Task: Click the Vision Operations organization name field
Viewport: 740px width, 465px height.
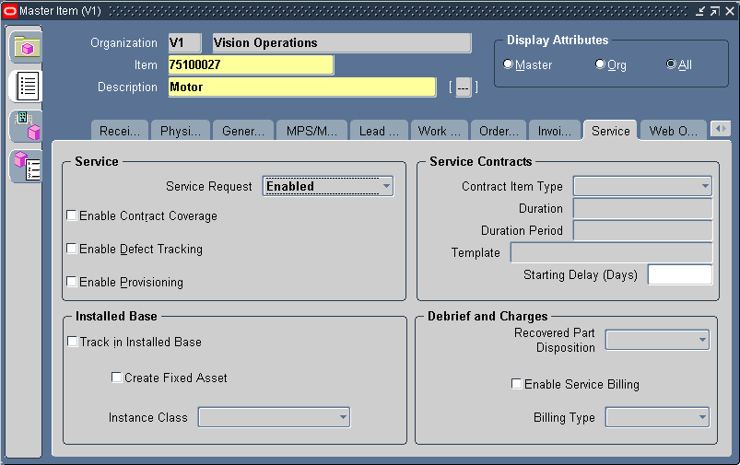Action: pos(342,43)
